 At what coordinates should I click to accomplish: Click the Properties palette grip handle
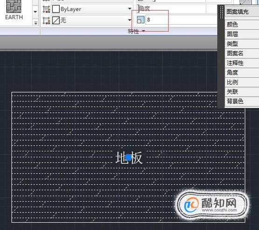221,12
